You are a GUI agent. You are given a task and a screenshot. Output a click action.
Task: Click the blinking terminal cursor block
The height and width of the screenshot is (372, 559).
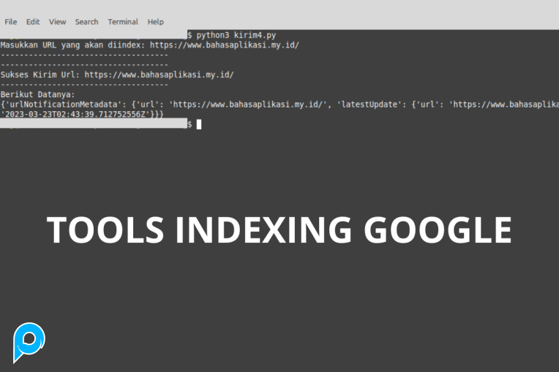pyautogui.click(x=199, y=124)
